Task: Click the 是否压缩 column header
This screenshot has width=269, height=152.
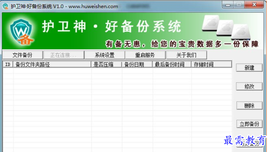Action: (106, 65)
